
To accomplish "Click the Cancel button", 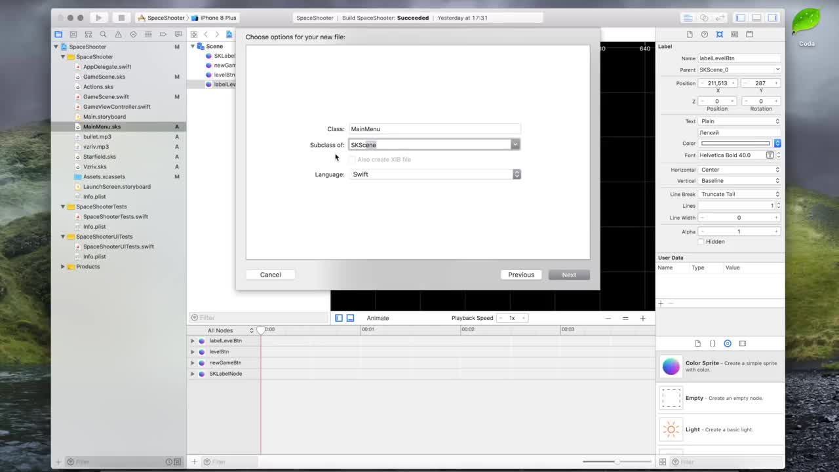I will (x=270, y=275).
